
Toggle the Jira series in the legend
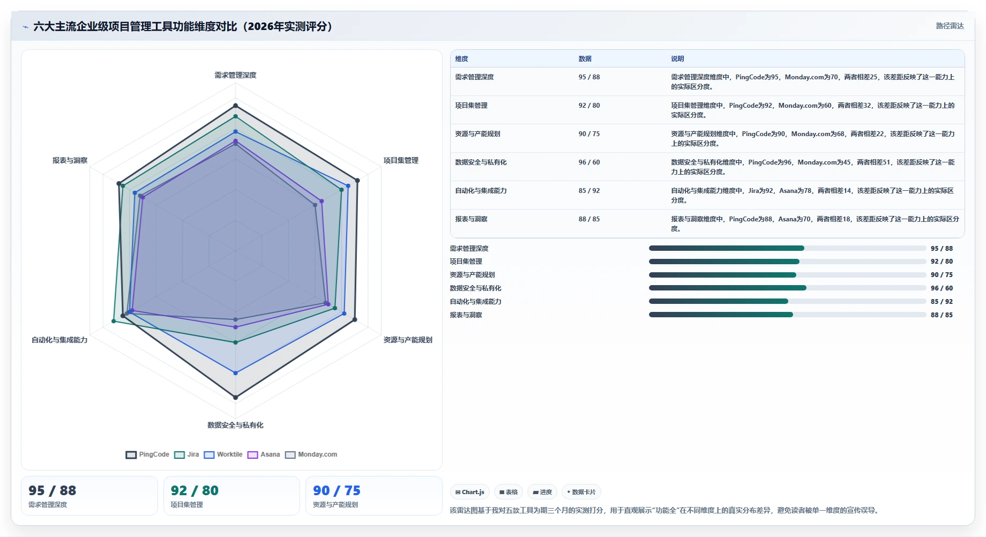(186, 454)
